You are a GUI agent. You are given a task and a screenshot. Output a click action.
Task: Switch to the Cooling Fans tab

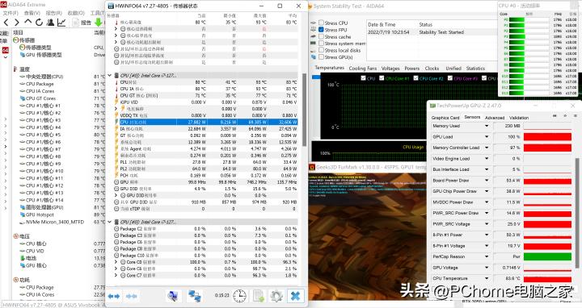click(x=363, y=68)
